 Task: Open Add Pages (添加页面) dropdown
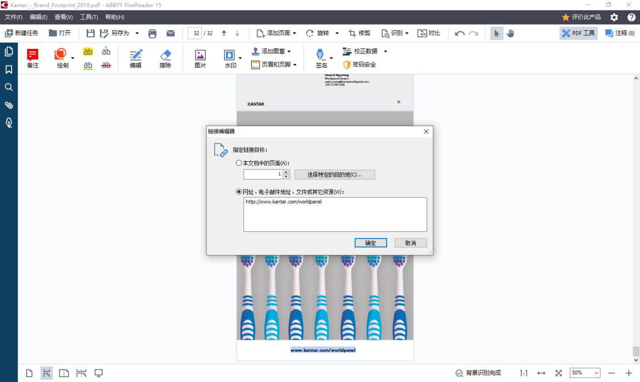pyautogui.click(x=276, y=33)
